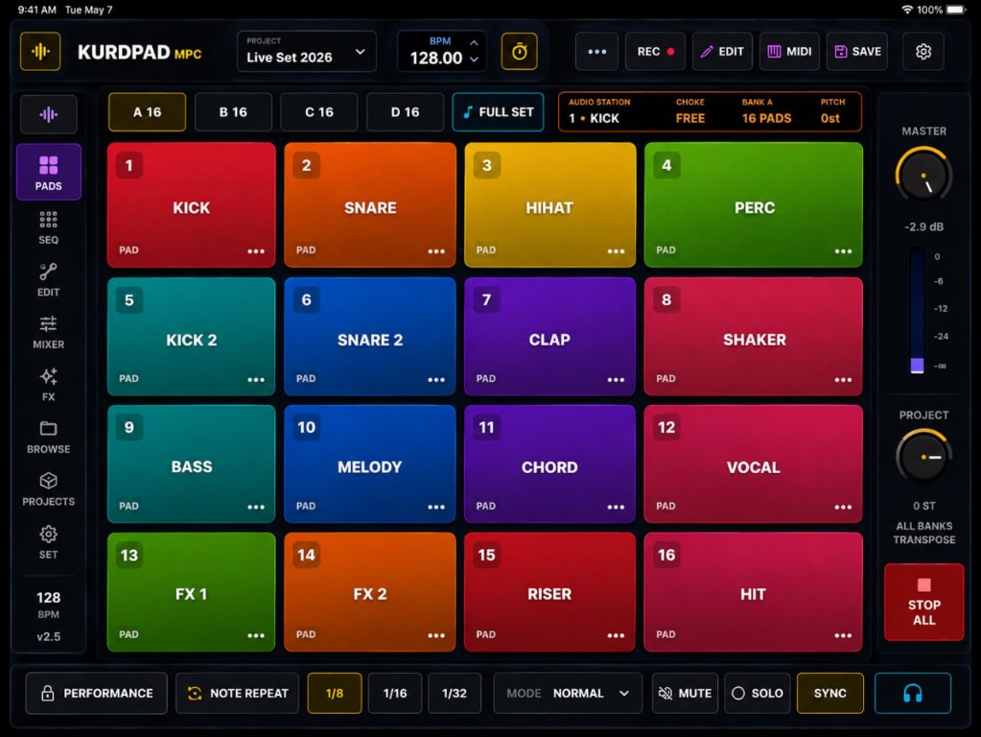Open the MIDI button
Image resolution: width=981 pixels, height=737 pixels.
point(789,52)
